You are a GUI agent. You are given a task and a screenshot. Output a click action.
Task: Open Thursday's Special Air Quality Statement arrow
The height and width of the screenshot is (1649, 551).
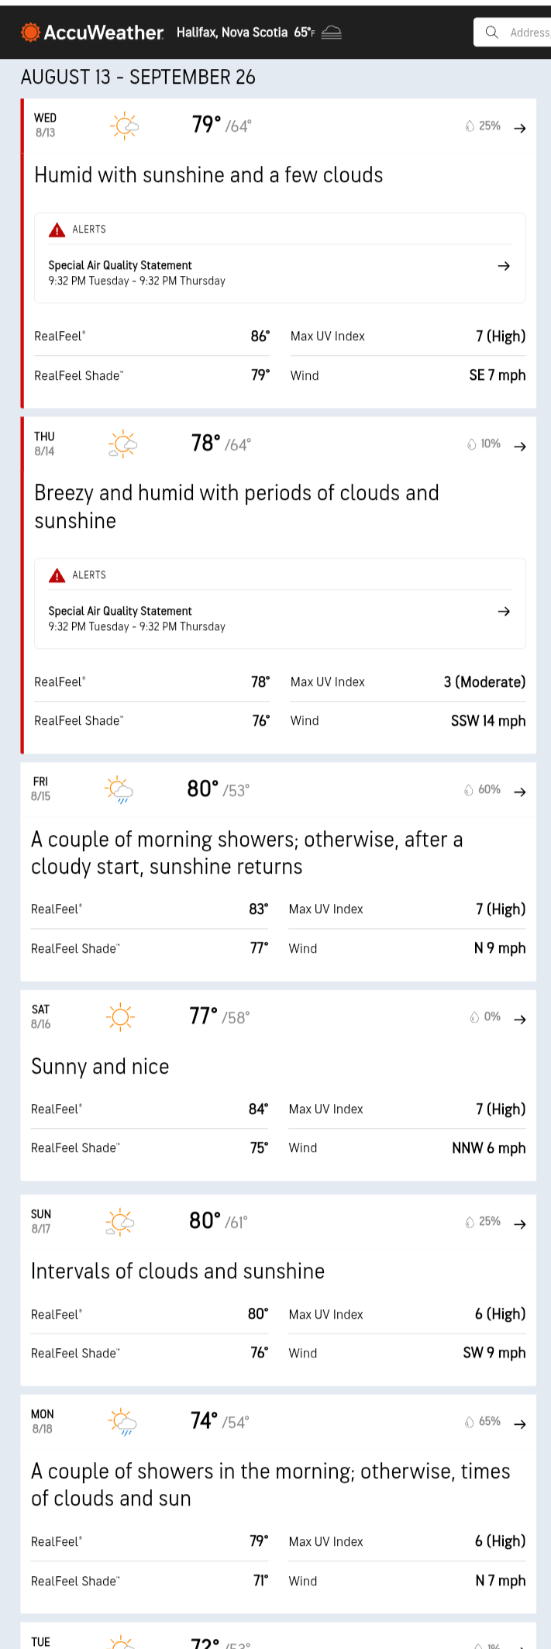point(504,611)
